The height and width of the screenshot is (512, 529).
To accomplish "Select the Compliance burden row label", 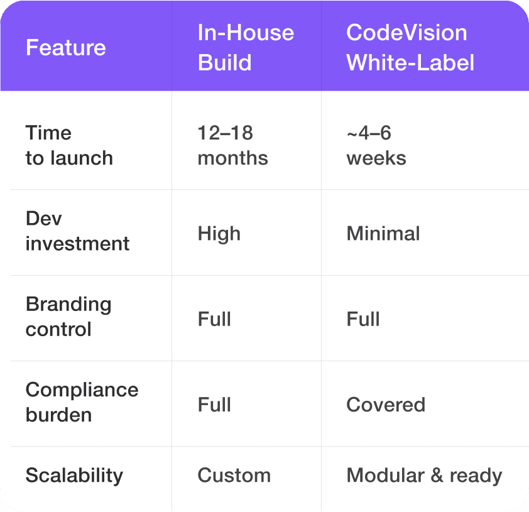I will tap(82, 402).
